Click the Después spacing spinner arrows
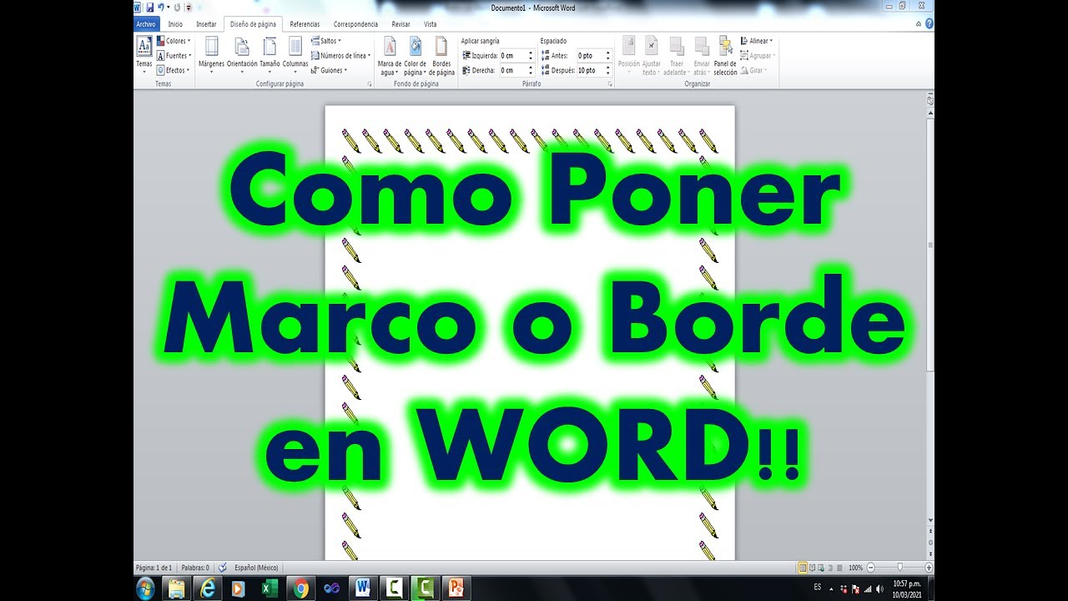1068x601 pixels. coord(608,71)
